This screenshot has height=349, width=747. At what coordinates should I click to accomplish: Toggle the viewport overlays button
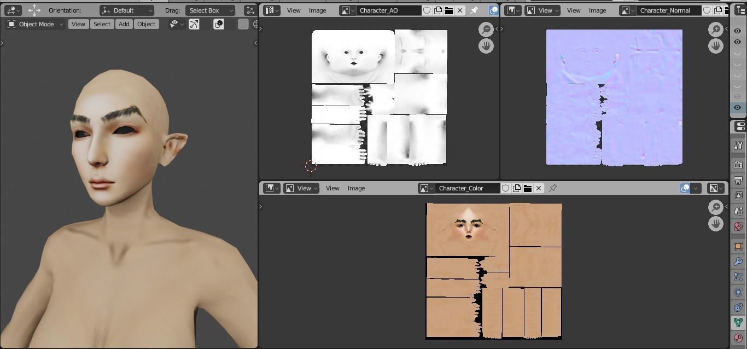click(218, 24)
